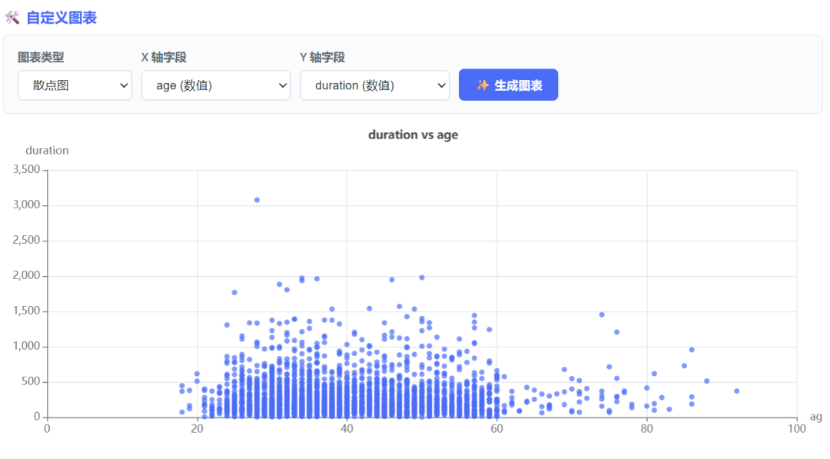Click the 2,000 y-axis tick label
This screenshot has height=459, width=830.
[x=26, y=275]
